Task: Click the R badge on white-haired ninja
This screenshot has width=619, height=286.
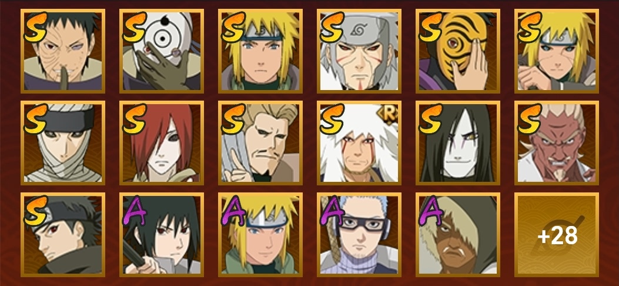Action: point(389,115)
